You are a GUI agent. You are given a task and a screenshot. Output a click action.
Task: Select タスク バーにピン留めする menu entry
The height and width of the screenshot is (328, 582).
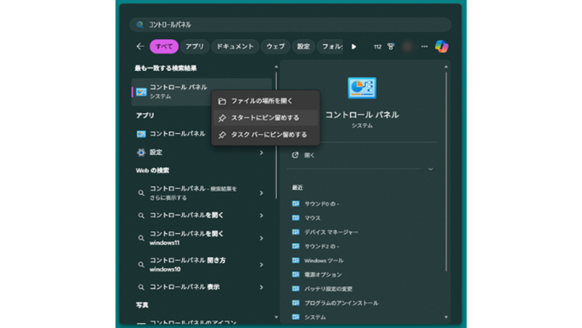click(268, 135)
